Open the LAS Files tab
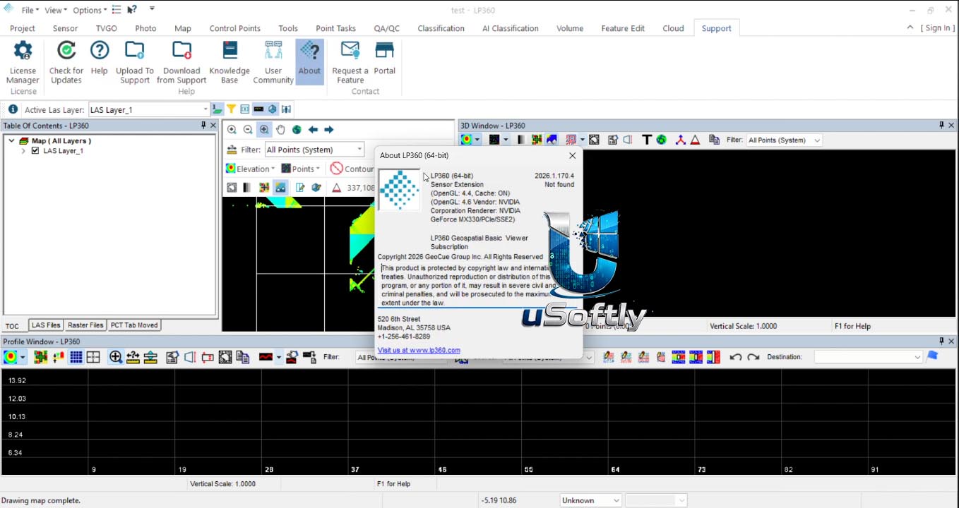This screenshot has width=959, height=508. 46,325
